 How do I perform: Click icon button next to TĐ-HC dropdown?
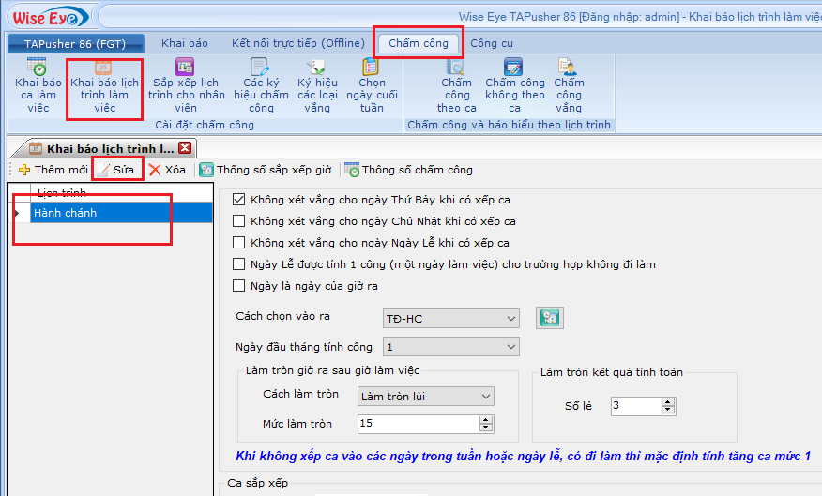coord(549,318)
